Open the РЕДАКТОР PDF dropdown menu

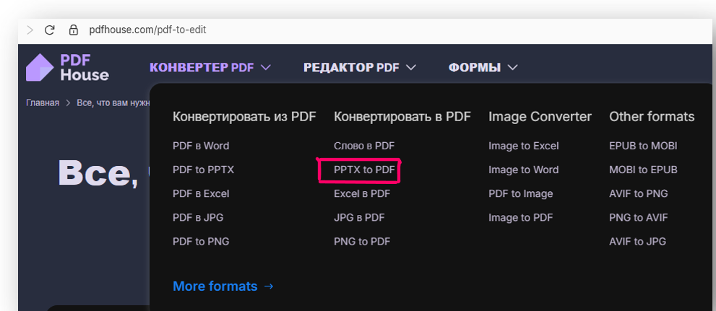(359, 68)
